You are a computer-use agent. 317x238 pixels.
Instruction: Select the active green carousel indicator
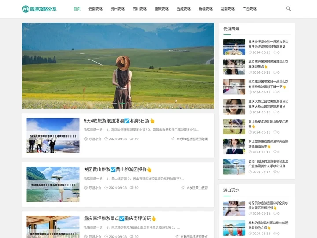122,104
